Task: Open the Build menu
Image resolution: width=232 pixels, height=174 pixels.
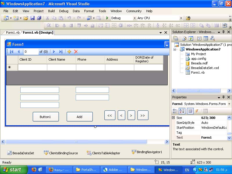Action: click(x=51, y=11)
